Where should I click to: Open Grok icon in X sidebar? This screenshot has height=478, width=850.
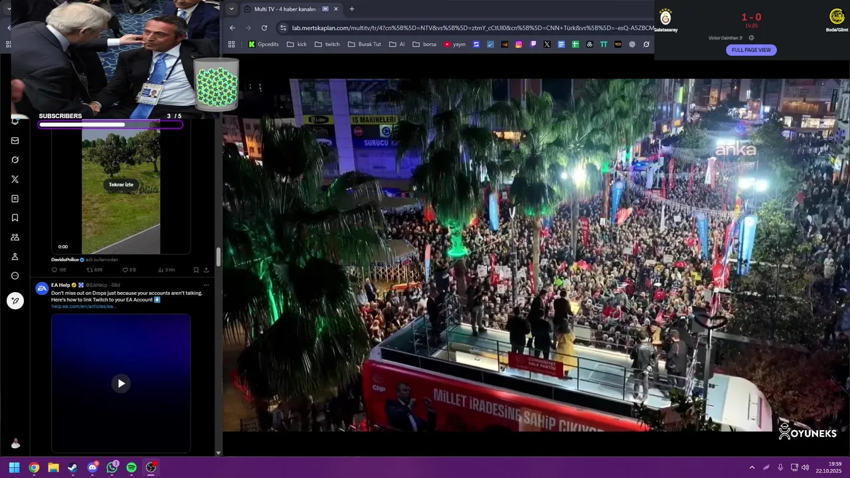click(15, 160)
